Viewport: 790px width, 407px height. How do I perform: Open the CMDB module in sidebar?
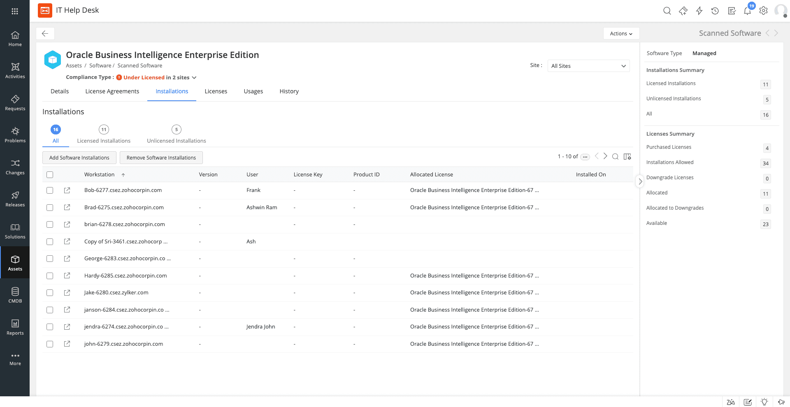15,295
